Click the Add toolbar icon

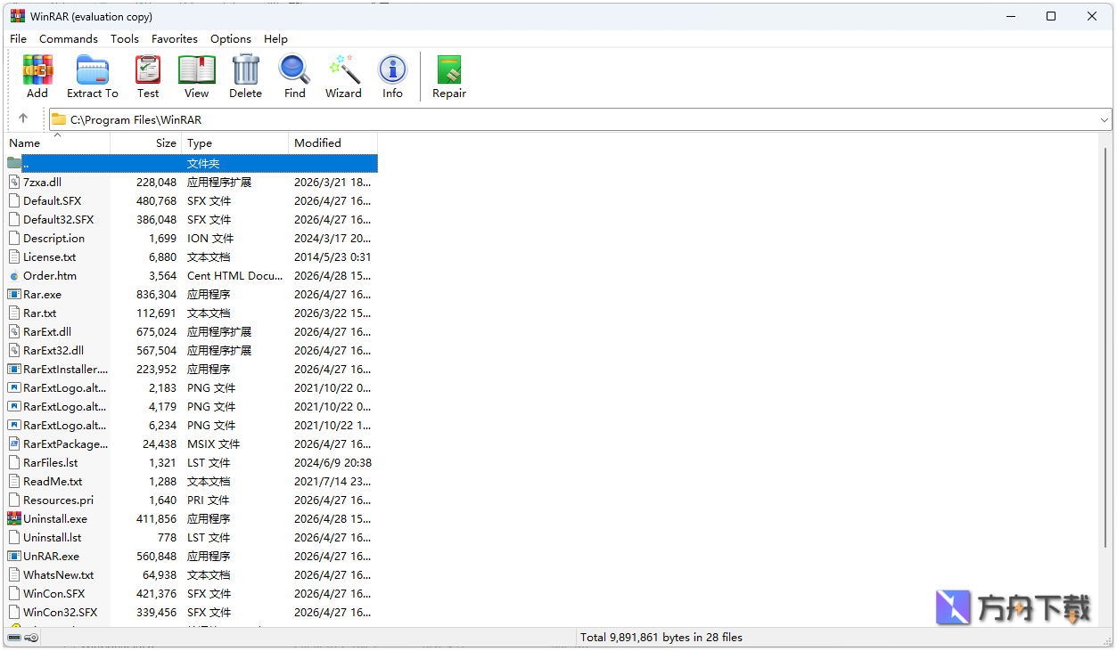(x=37, y=69)
